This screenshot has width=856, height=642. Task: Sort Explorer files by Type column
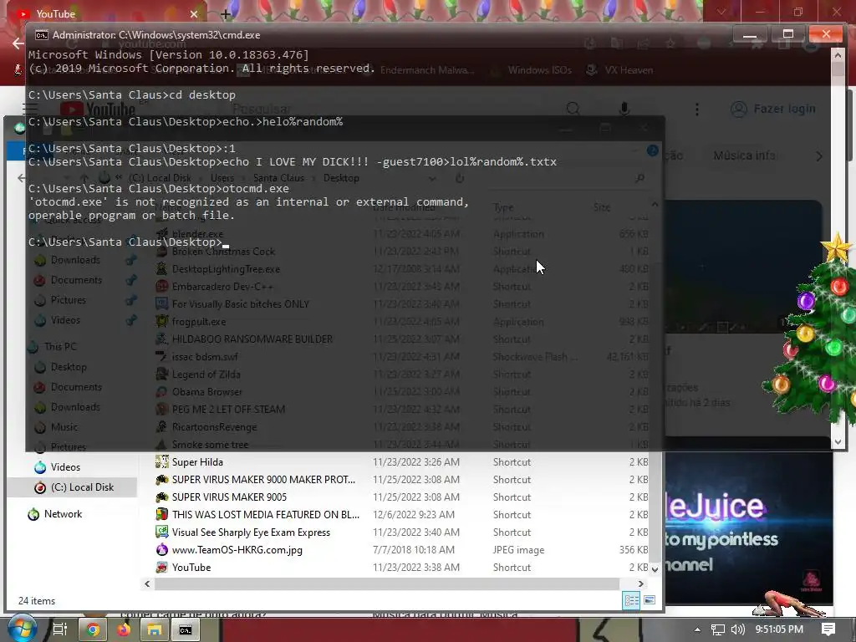pyautogui.click(x=502, y=207)
